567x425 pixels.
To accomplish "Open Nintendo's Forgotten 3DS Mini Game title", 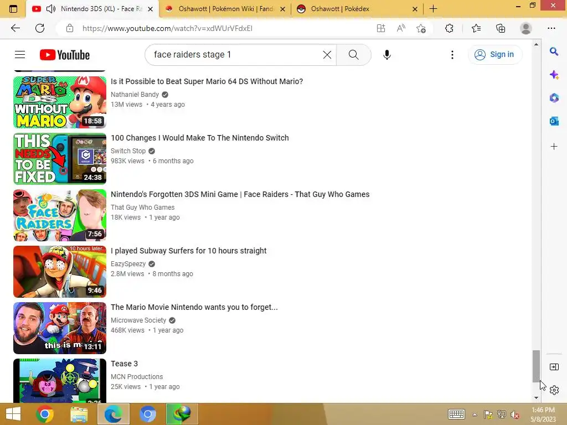I will [x=240, y=194].
